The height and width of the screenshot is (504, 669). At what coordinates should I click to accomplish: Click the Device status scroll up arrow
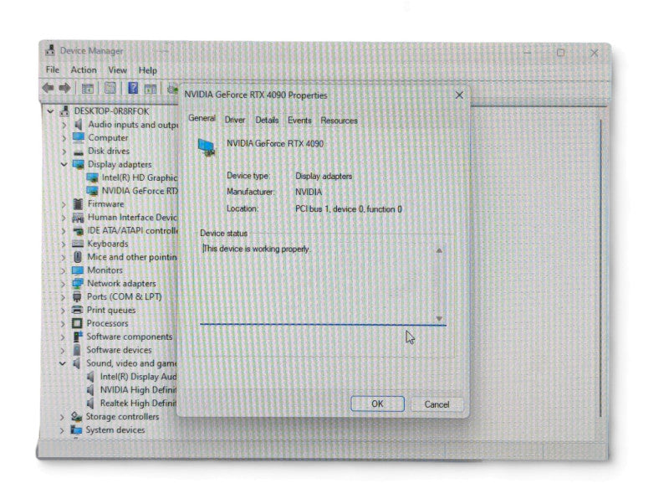tap(439, 250)
